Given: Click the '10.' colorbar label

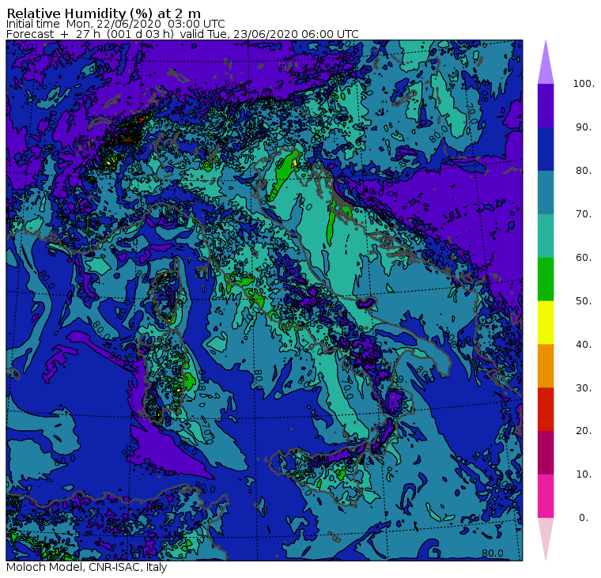Looking at the screenshot, I should click(x=584, y=474).
